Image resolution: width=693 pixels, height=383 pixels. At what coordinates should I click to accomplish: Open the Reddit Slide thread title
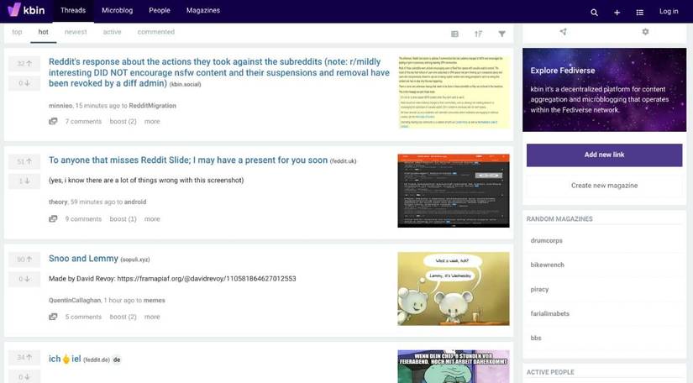coord(188,160)
